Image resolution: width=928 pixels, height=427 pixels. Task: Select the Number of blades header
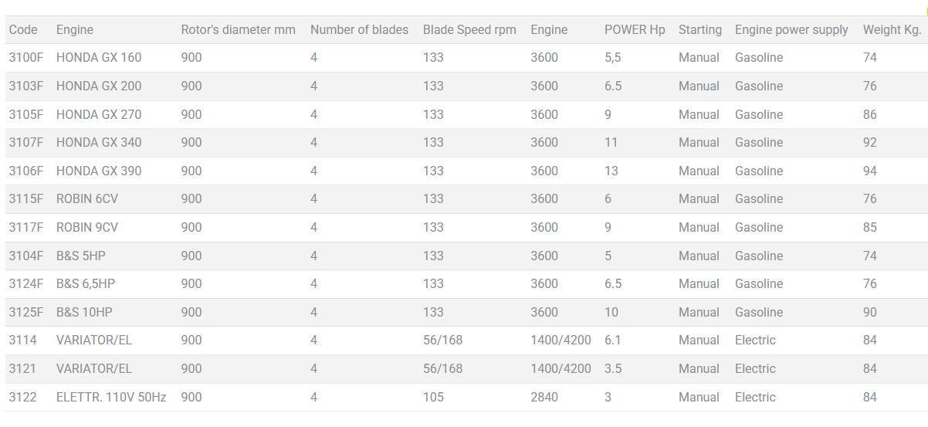pos(359,30)
